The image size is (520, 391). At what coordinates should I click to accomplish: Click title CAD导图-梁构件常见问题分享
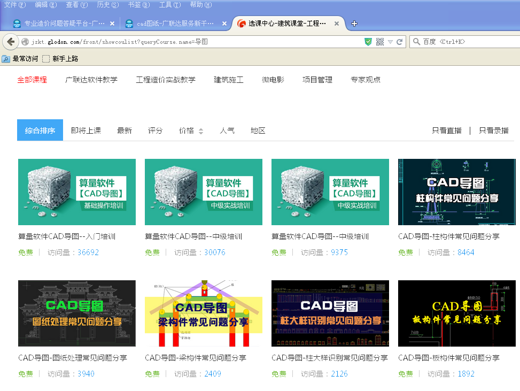196,358
